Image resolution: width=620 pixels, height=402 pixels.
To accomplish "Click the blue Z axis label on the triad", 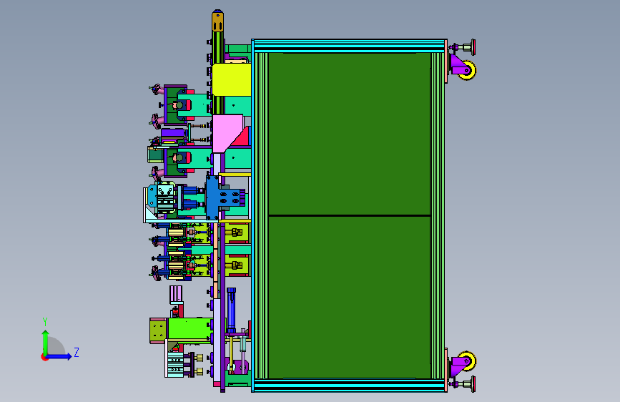I will [77, 352].
